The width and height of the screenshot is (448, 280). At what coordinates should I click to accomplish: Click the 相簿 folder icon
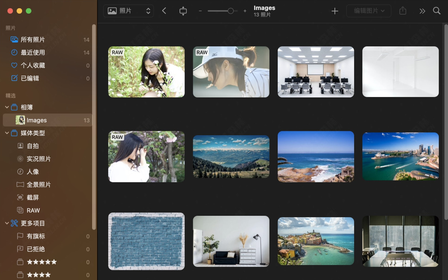tap(14, 107)
